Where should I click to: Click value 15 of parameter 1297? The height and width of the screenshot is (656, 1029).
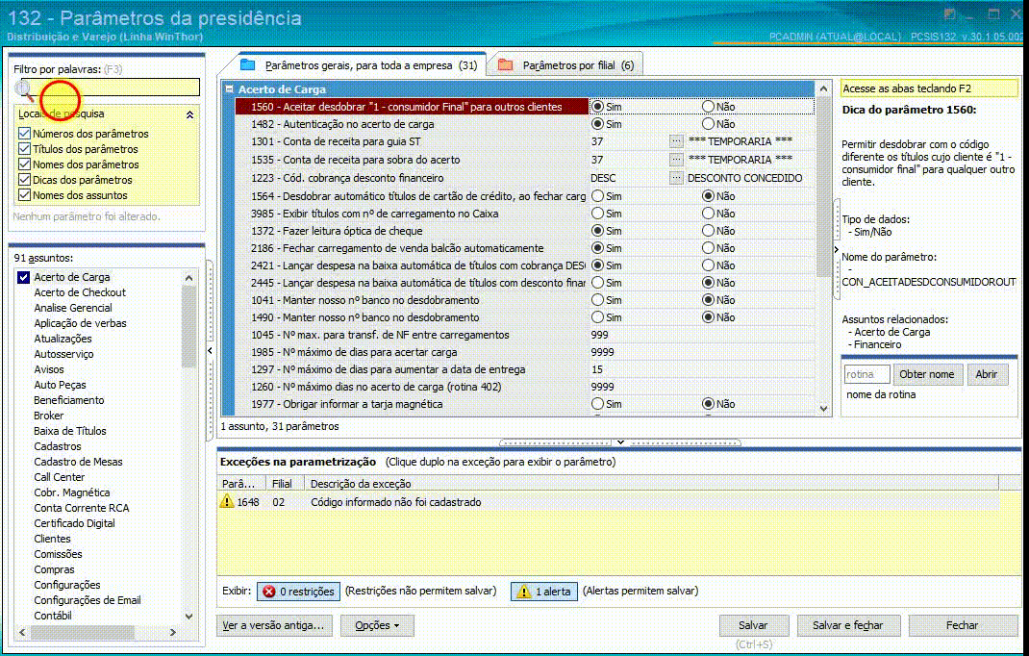(x=596, y=369)
